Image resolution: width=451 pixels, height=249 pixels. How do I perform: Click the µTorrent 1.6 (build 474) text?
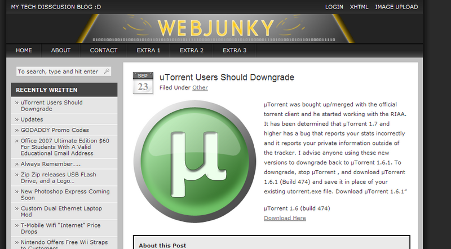tap(297, 208)
